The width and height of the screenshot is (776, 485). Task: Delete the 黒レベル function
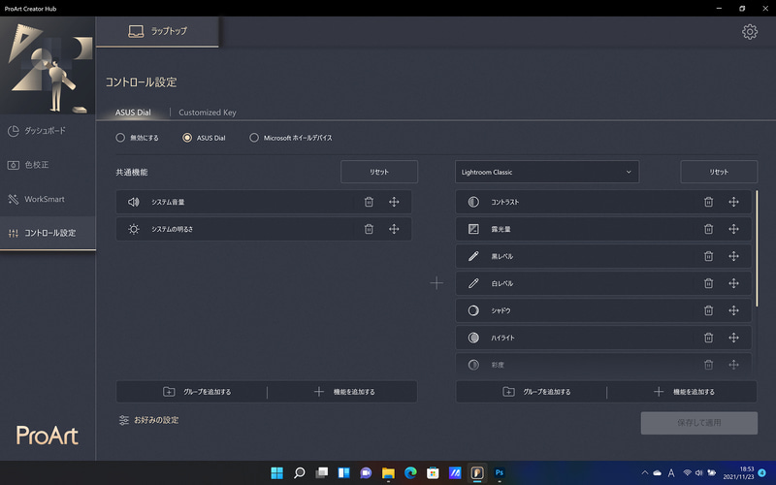point(709,256)
